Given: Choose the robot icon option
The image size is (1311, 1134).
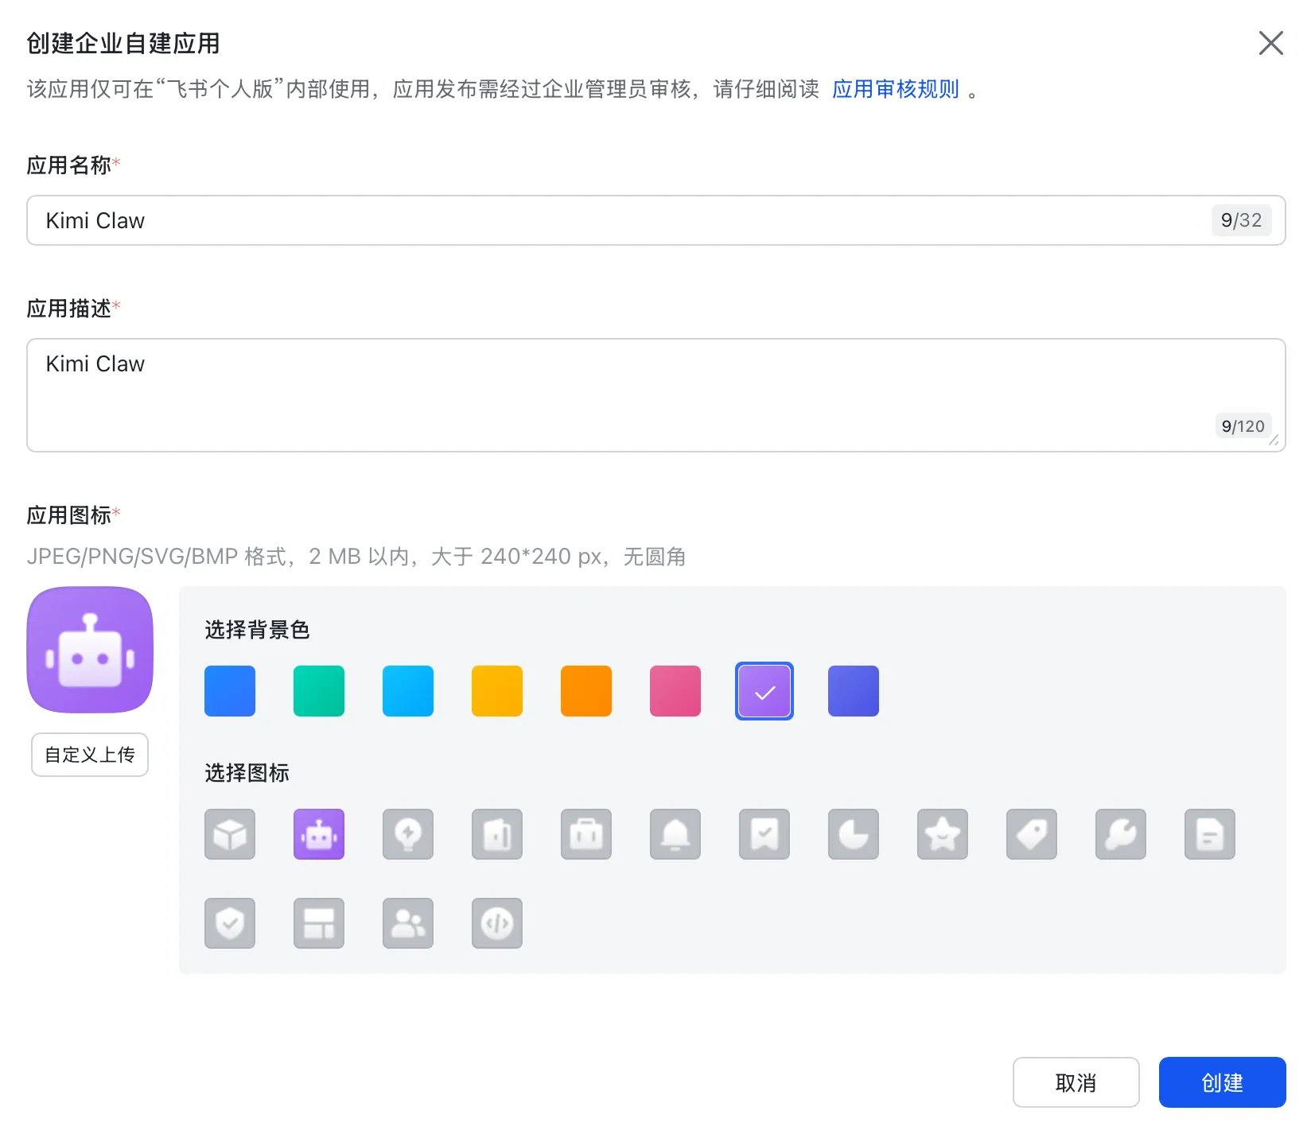Looking at the screenshot, I should pyautogui.click(x=319, y=834).
